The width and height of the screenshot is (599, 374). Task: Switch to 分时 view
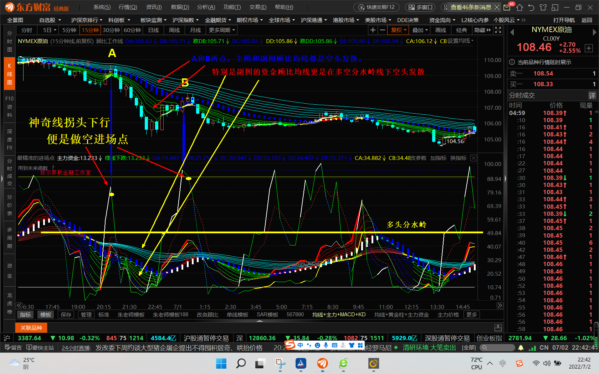(27, 30)
